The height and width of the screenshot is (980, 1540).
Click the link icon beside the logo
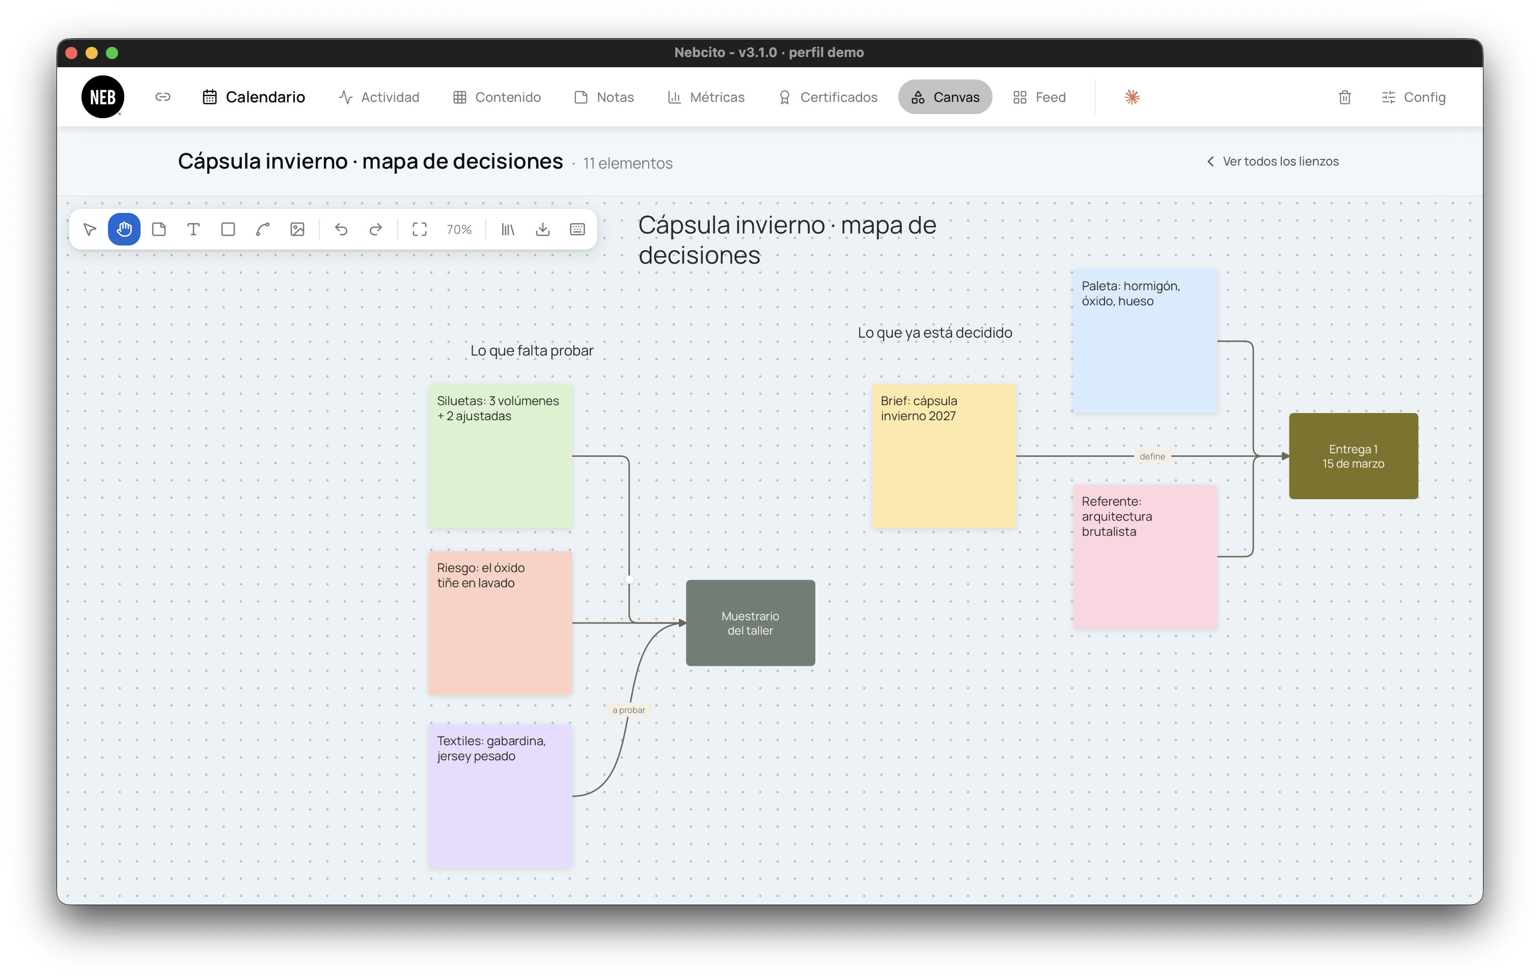163,97
